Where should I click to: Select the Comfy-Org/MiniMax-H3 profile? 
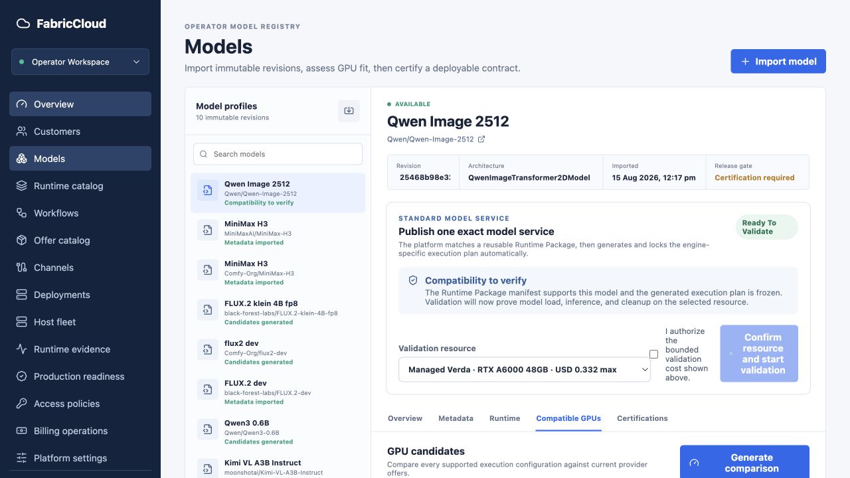point(278,273)
